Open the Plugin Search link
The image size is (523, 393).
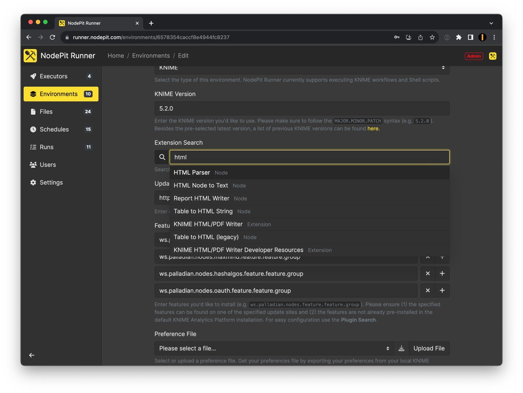click(358, 320)
